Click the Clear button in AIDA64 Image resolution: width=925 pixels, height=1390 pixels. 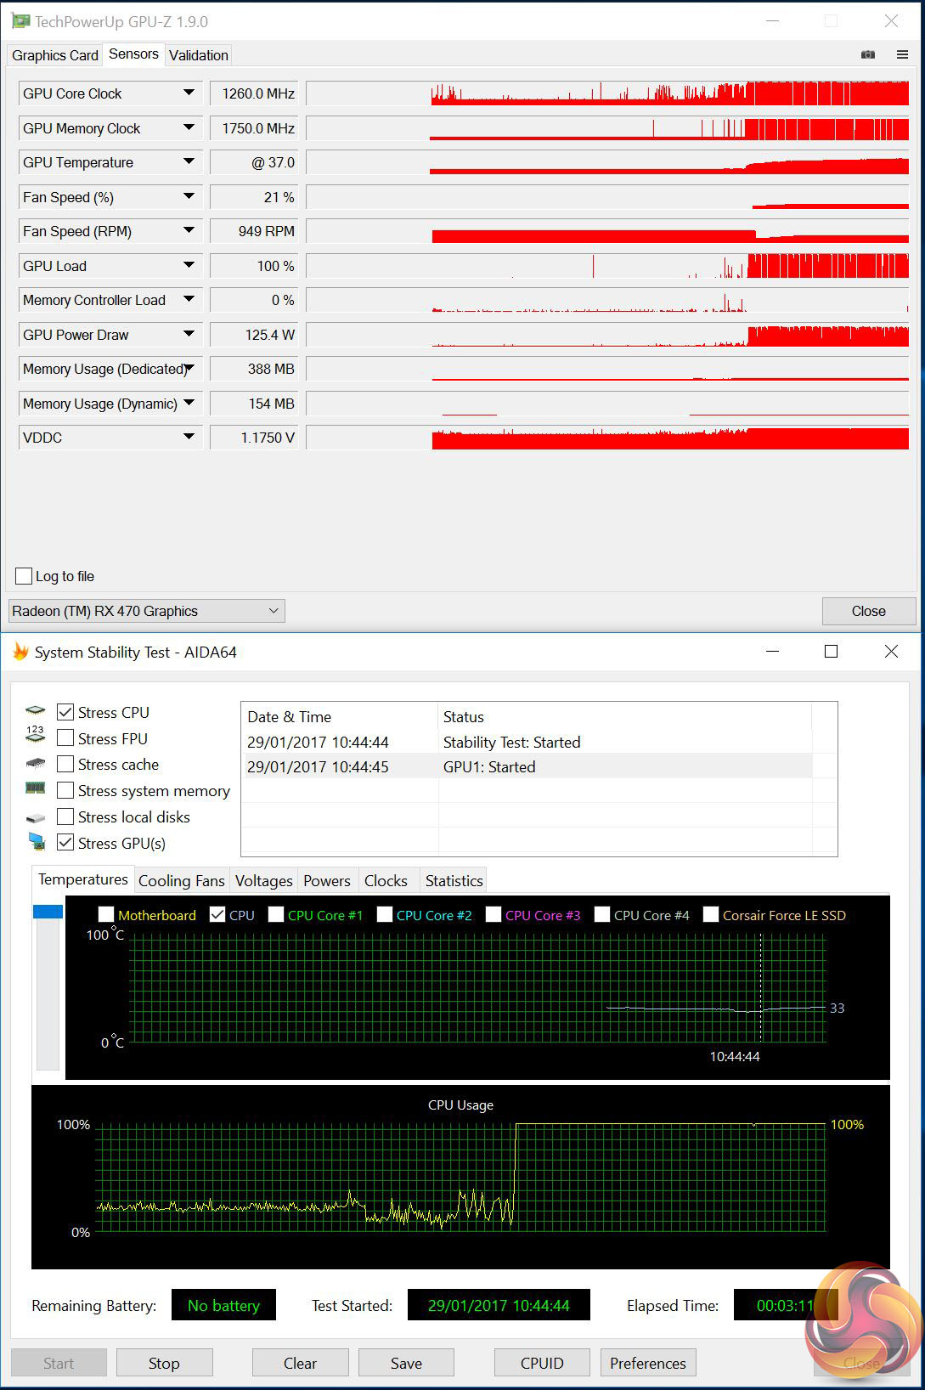(300, 1363)
